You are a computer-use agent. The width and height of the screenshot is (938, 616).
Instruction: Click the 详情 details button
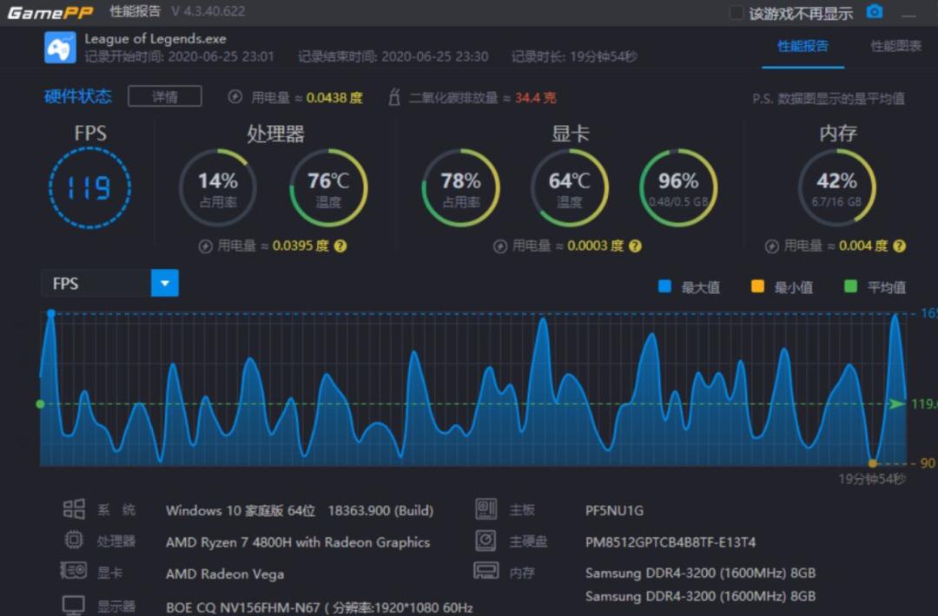point(164,96)
